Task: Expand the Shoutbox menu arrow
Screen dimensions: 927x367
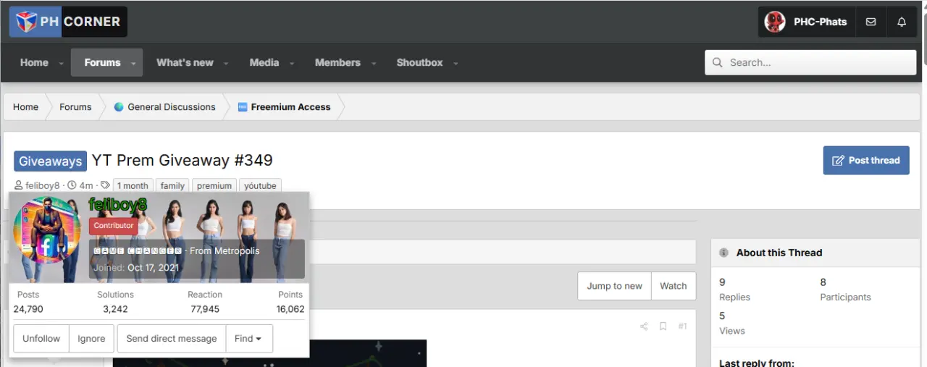Action: tap(456, 64)
